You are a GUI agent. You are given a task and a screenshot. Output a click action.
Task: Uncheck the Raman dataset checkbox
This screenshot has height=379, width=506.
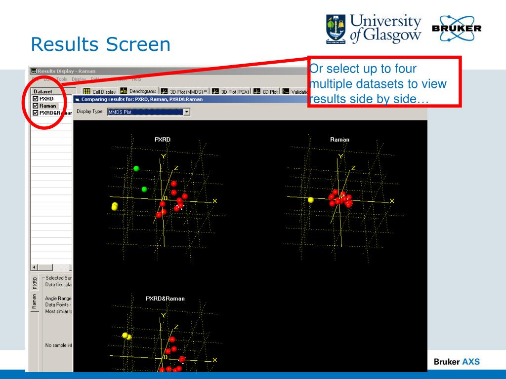36,106
